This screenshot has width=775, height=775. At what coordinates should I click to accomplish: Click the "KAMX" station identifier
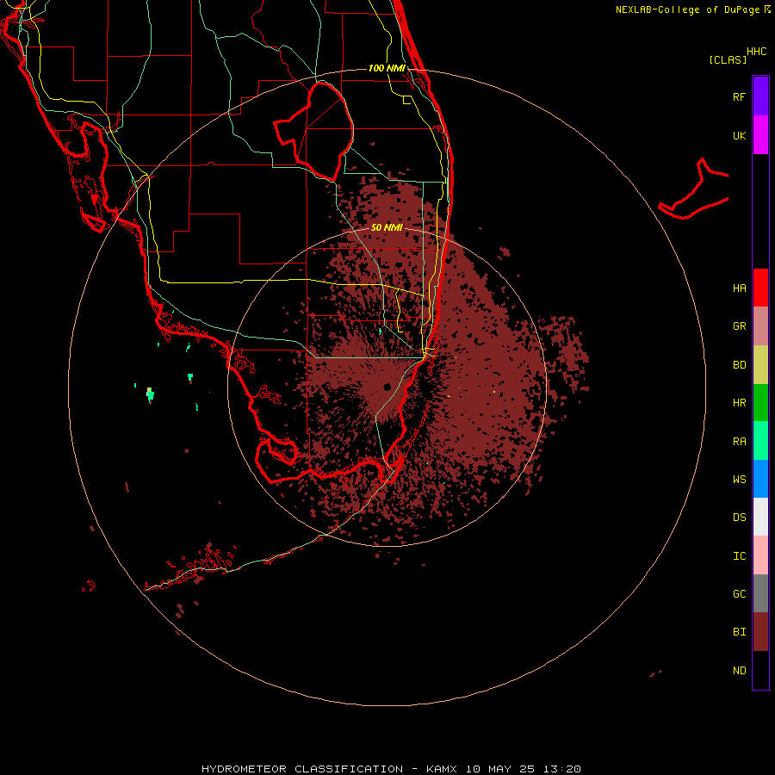click(x=442, y=769)
